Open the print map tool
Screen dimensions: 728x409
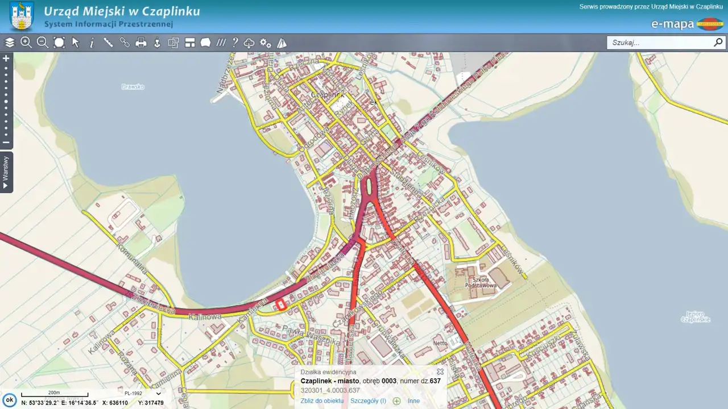pyautogui.click(x=141, y=43)
